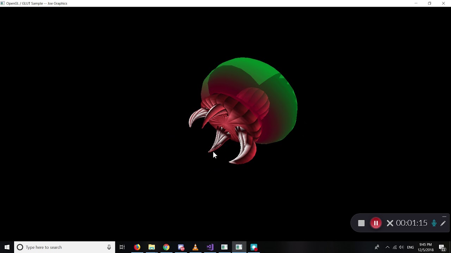
Task: Minimize the OpenGL / GLUT Sample window
Action: click(416, 3)
